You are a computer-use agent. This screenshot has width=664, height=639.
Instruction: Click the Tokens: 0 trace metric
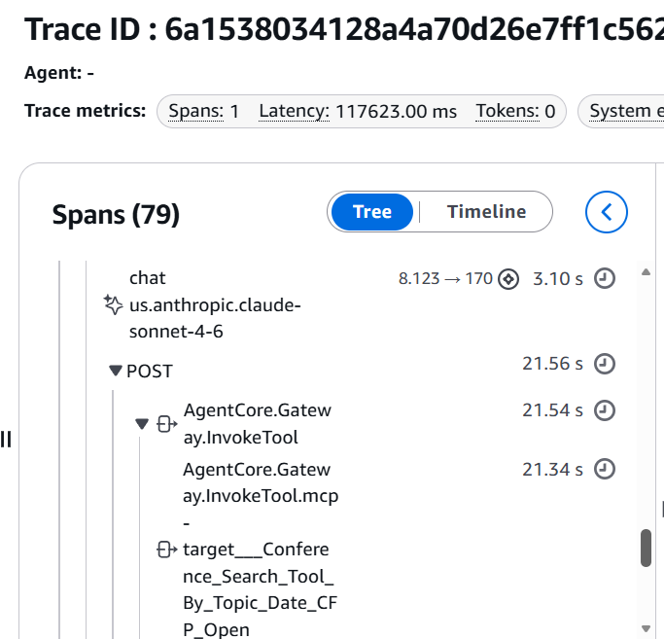515,112
